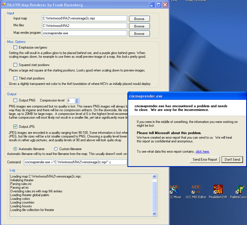247x225 pixels.
Task: Click the Compression level value box
Action: (71, 101)
